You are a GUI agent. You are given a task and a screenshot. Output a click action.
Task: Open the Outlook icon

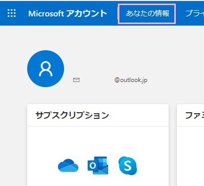tap(98, 166)
